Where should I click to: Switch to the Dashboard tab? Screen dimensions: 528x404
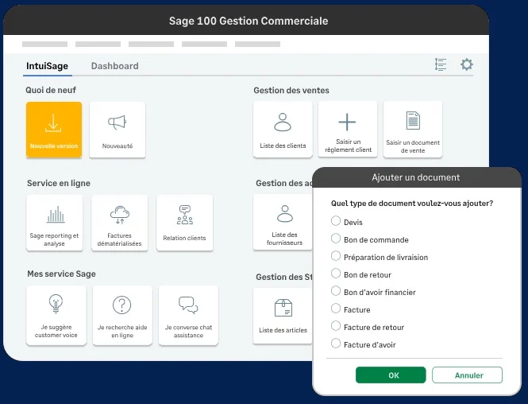tap(114, 66)
